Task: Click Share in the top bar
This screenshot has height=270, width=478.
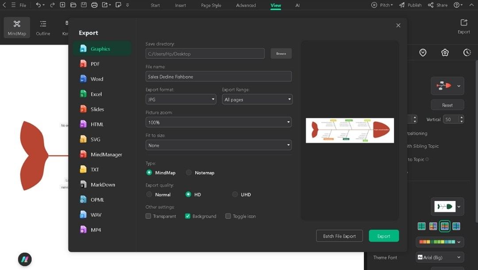Action: pos(438,5)
